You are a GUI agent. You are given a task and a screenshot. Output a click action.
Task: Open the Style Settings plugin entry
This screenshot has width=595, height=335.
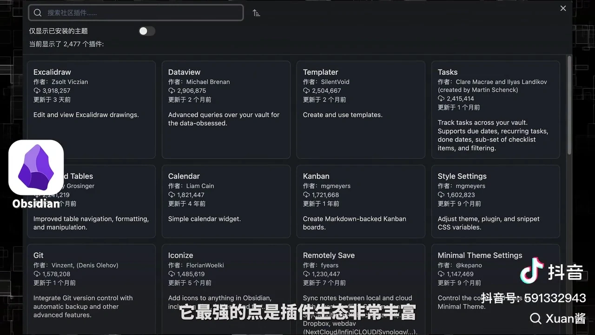[x=496, y=201]
